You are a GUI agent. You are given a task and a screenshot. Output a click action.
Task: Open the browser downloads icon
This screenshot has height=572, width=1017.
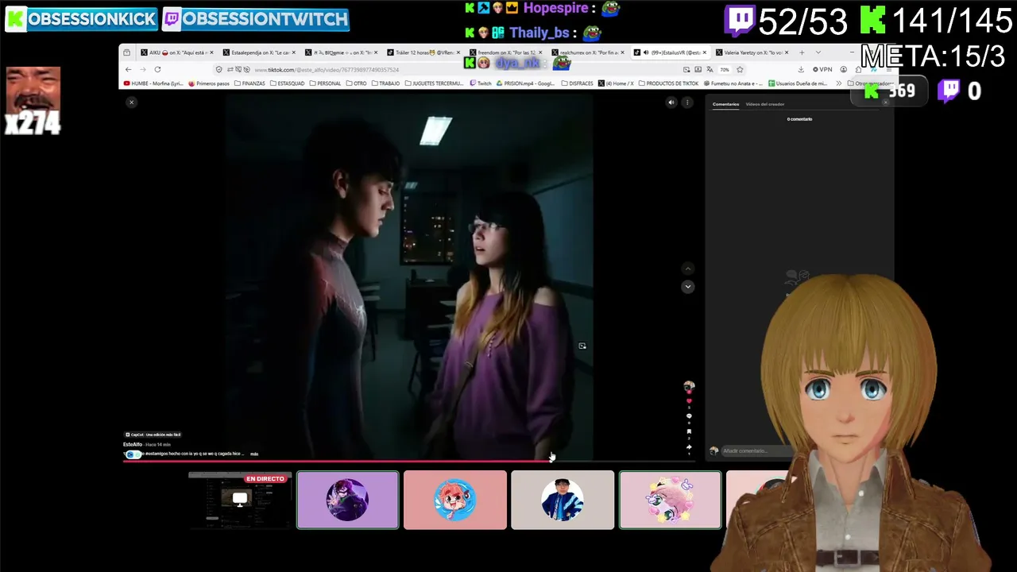(801, 69)
